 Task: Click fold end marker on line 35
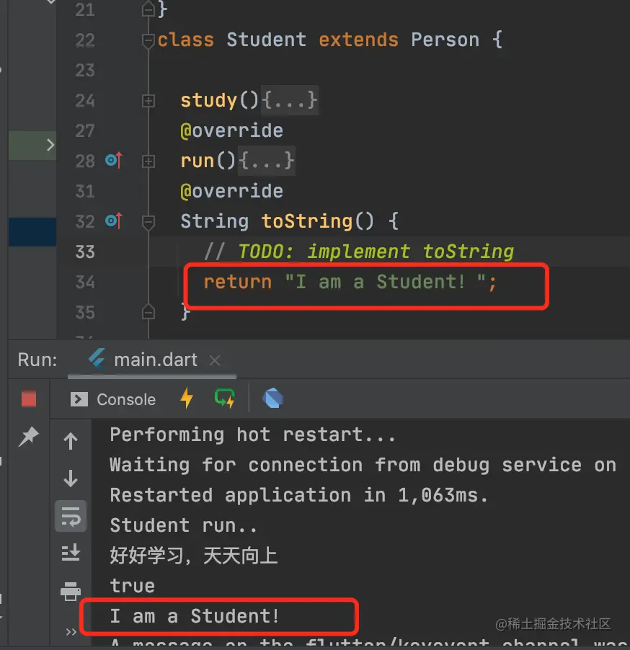click(148, 312)
